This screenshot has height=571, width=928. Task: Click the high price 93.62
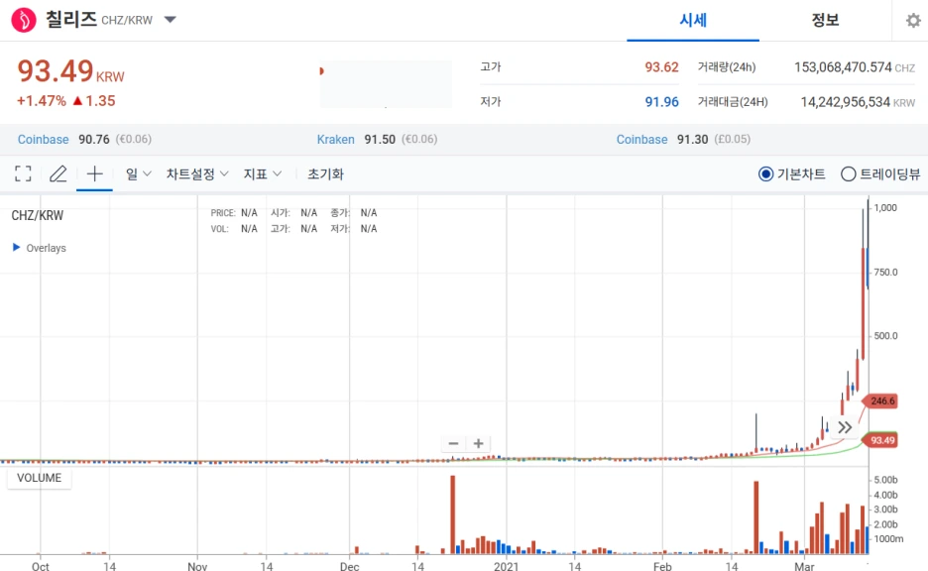coord(661,66)
